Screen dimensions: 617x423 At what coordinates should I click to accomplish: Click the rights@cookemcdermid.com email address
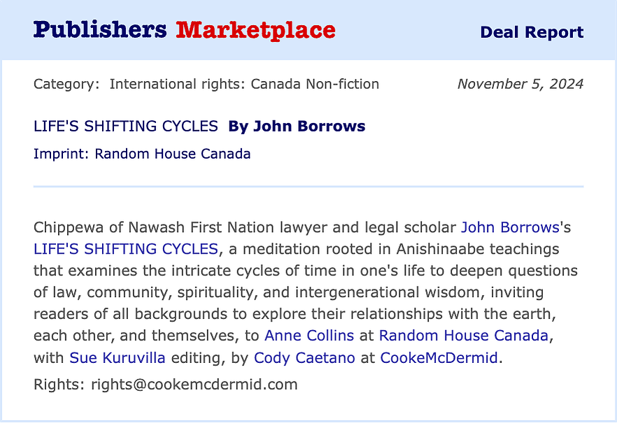tap(194, 384)
